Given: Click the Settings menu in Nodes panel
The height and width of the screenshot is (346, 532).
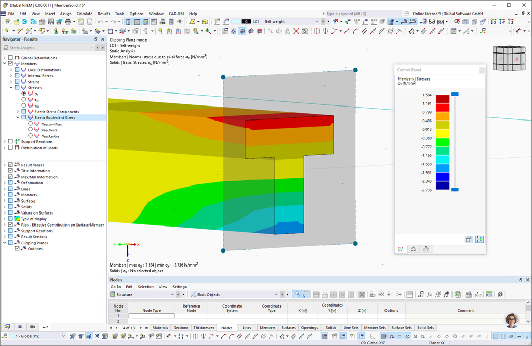Looking at the screenshot, I should coord(179,287).
